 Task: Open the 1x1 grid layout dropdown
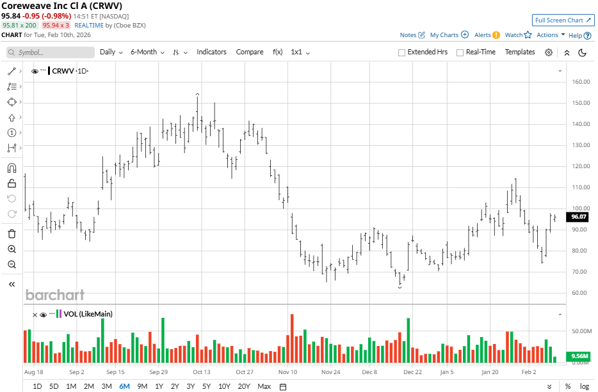pos(300,52)
